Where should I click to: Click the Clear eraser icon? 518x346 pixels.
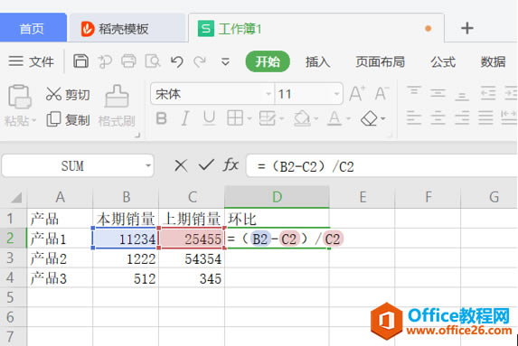369,118
